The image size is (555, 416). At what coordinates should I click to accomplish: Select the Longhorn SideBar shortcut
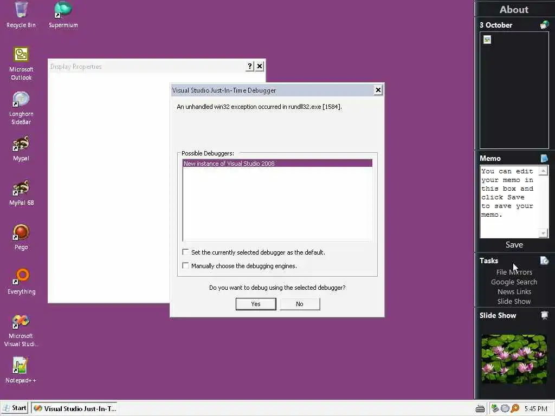[x=21, y=108]
